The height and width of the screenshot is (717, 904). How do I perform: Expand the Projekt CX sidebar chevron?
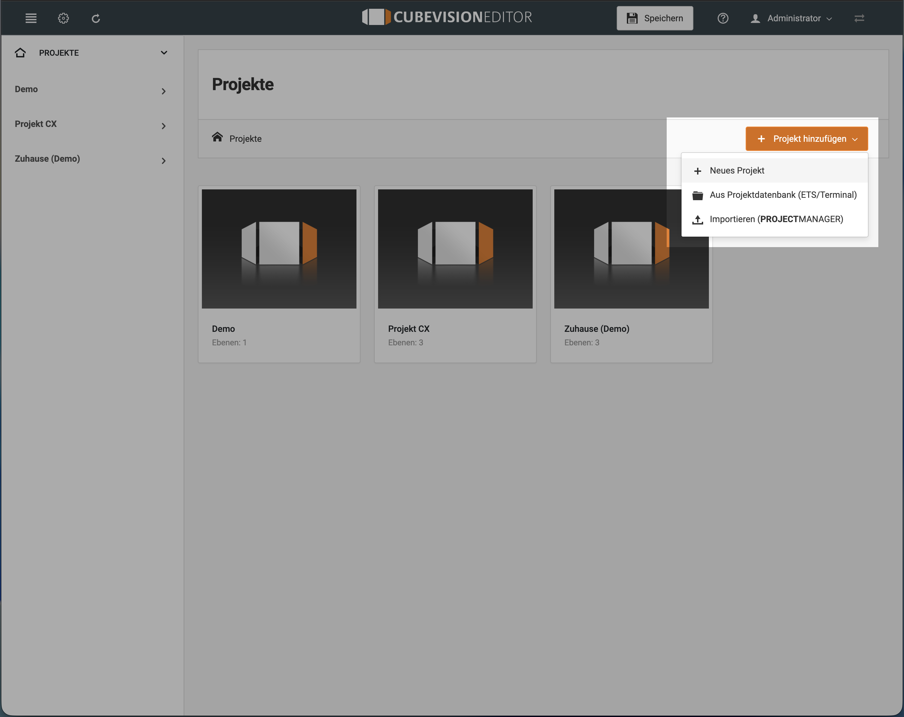163,126
